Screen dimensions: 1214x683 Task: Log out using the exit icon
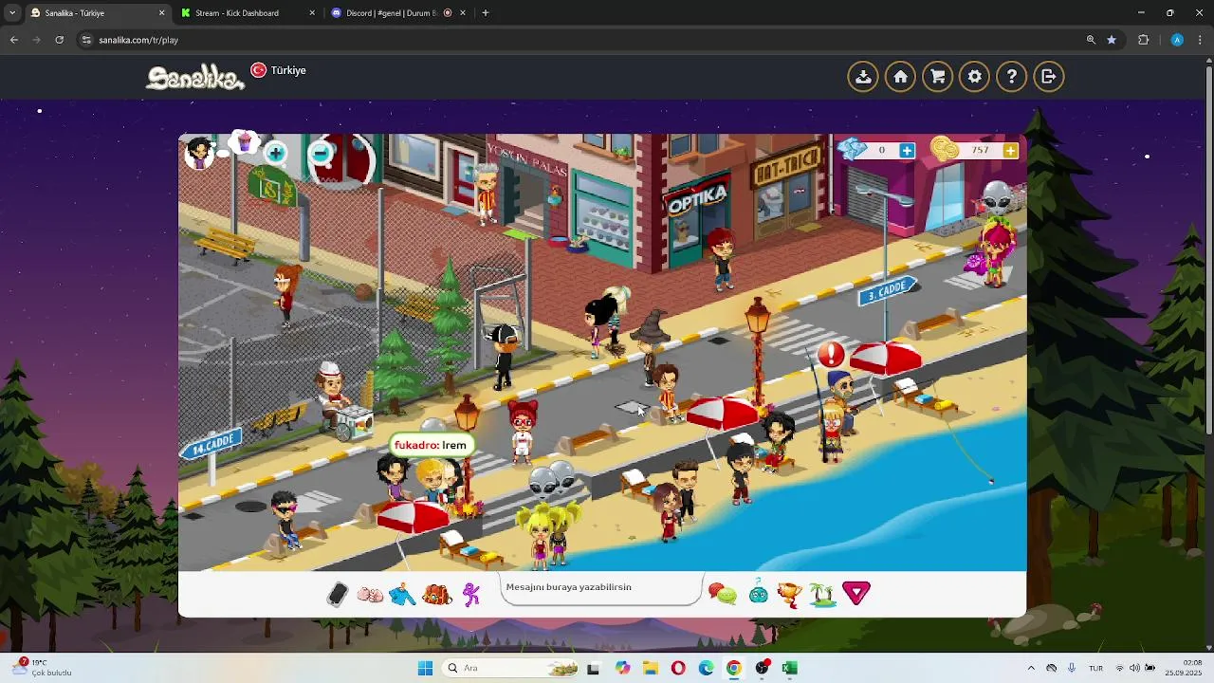click(1049, 77)
